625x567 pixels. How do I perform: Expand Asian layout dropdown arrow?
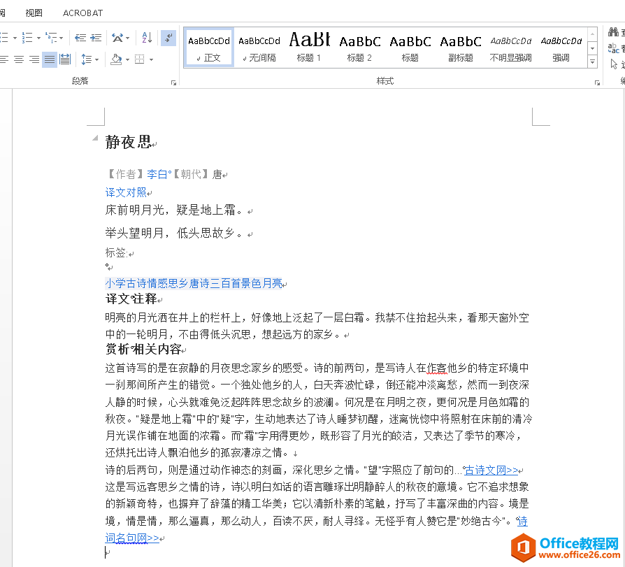click(x=127, y=38)
